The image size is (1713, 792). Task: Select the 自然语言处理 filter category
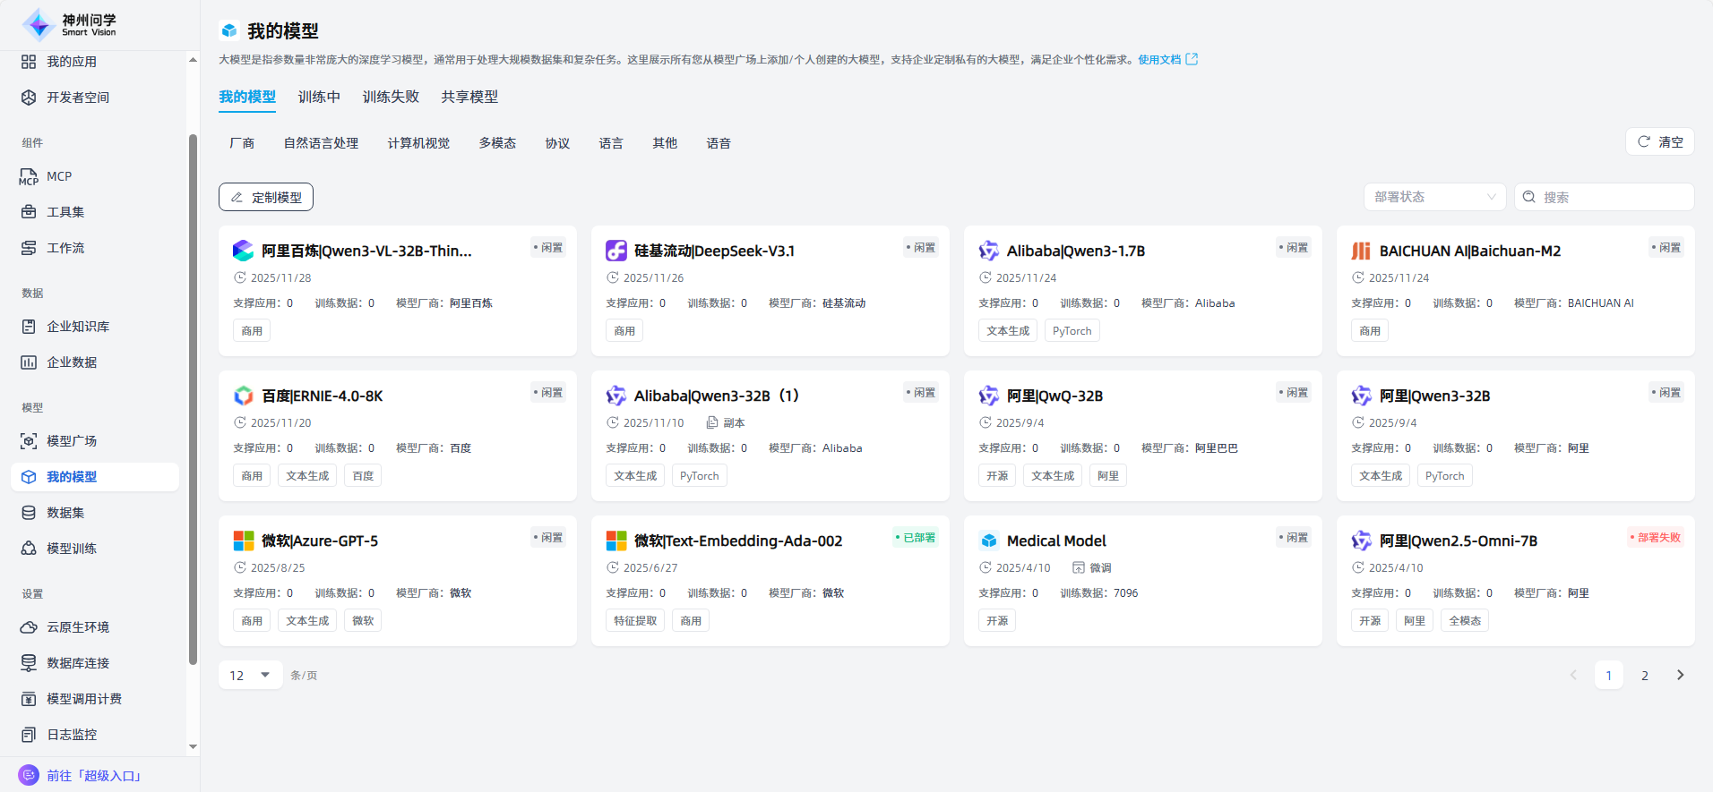click(321, 143)
